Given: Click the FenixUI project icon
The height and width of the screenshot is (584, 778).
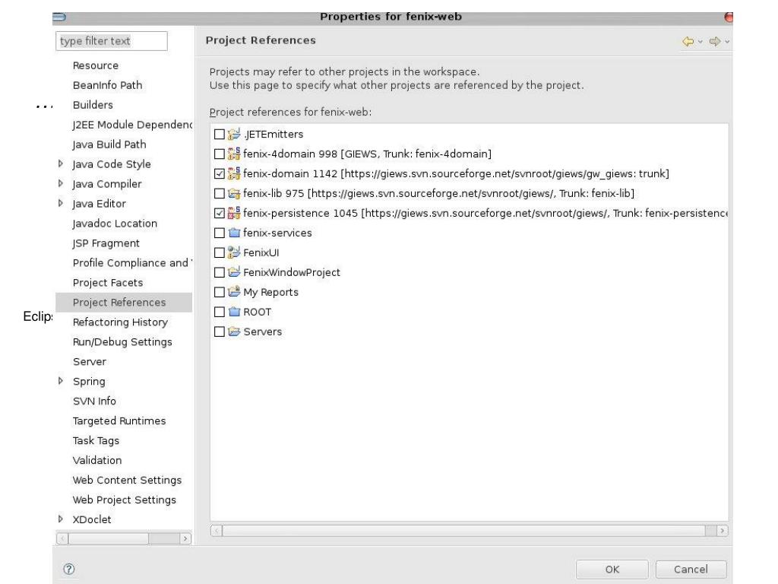Looking at the screenshot, I should click(234, 252).
